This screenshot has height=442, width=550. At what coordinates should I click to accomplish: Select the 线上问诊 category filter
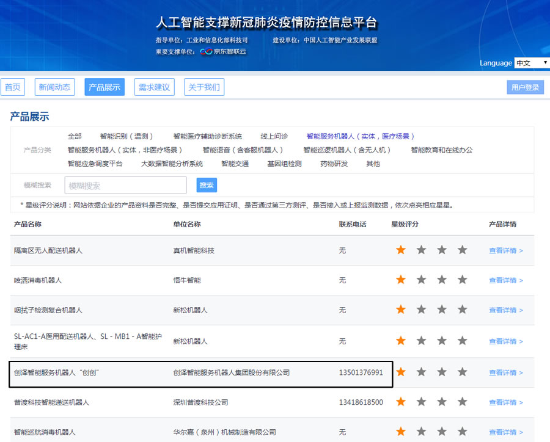[274, 136]
